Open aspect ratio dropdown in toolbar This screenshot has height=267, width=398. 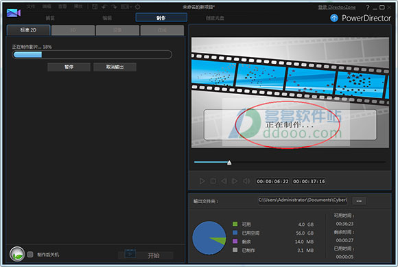126,7
